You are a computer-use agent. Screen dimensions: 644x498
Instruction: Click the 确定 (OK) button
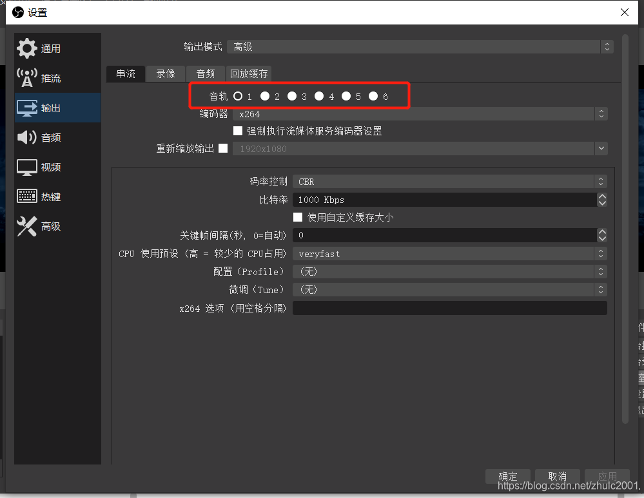click(507, 476)
